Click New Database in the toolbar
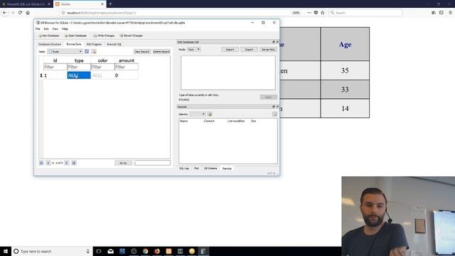Image resolution: width=455 pixels, height=256 pixels. [48, 36]
